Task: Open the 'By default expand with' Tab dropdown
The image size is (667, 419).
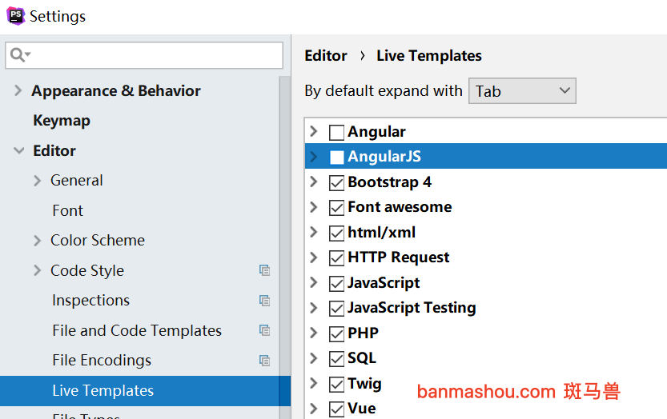Action: click(522, 90)
